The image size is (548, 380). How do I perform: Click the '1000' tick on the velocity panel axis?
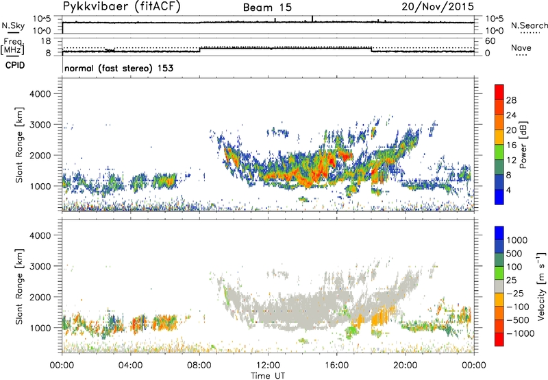[40, 328]
